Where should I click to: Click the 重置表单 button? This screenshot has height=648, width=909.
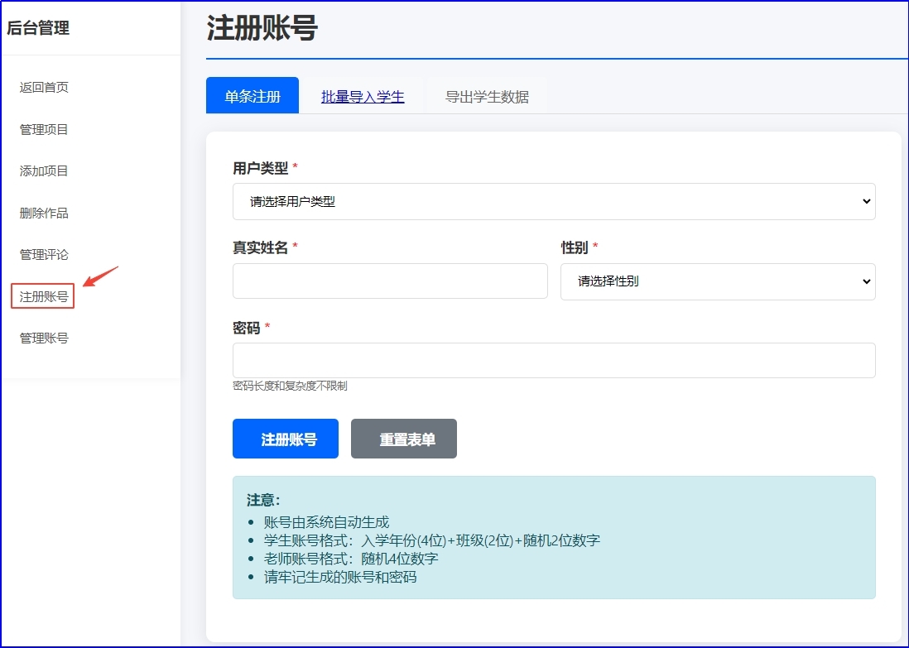coord(403,439)
